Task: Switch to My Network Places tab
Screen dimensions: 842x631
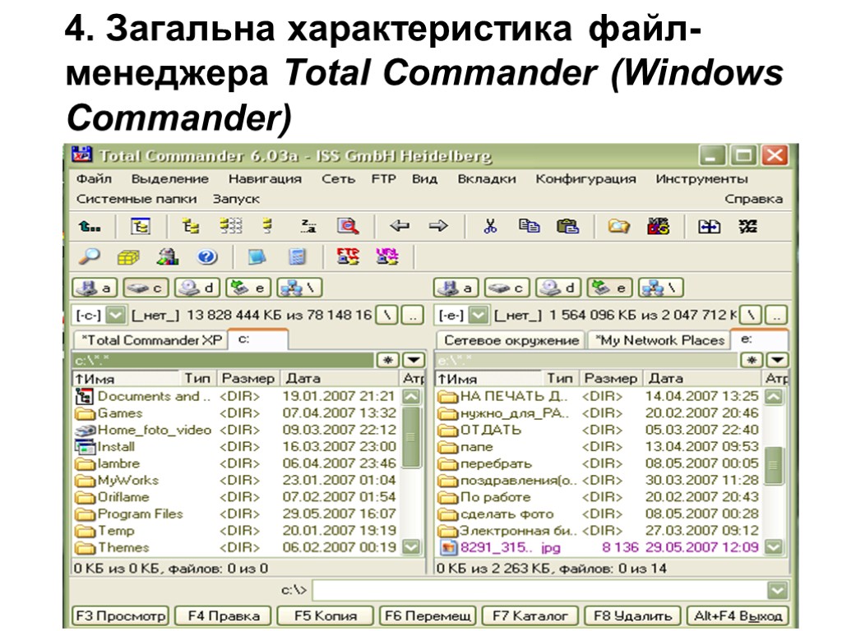Action: pos(659,340)
